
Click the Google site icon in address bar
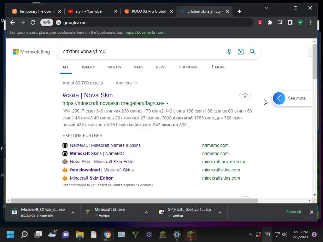click(x=58, y=22)
